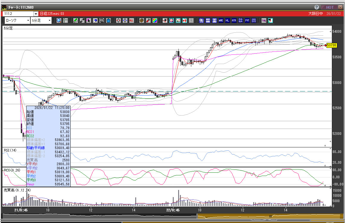Image resolution: width=345 pixels, height=223 pixels.
Task: Toggle the MA moving average indicator
Action: (x=208, y=21)
